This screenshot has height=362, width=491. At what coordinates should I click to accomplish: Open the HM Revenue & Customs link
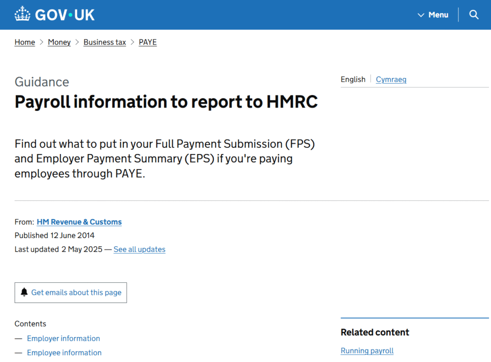(x=79, y=222)
